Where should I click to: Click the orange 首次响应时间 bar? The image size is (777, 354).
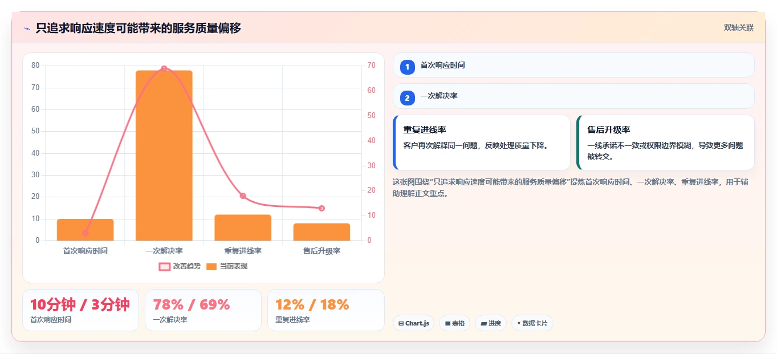tap(85, 230)
